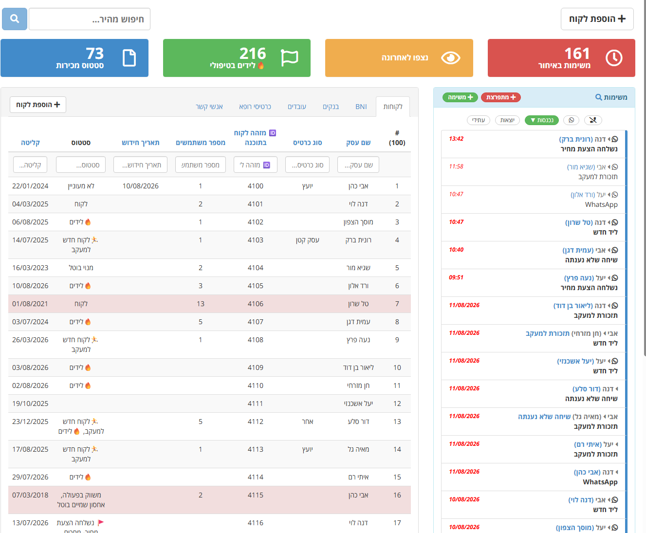Click the running figure icon in row 4103 status
The image size is (646, 533).
(94, 240)
